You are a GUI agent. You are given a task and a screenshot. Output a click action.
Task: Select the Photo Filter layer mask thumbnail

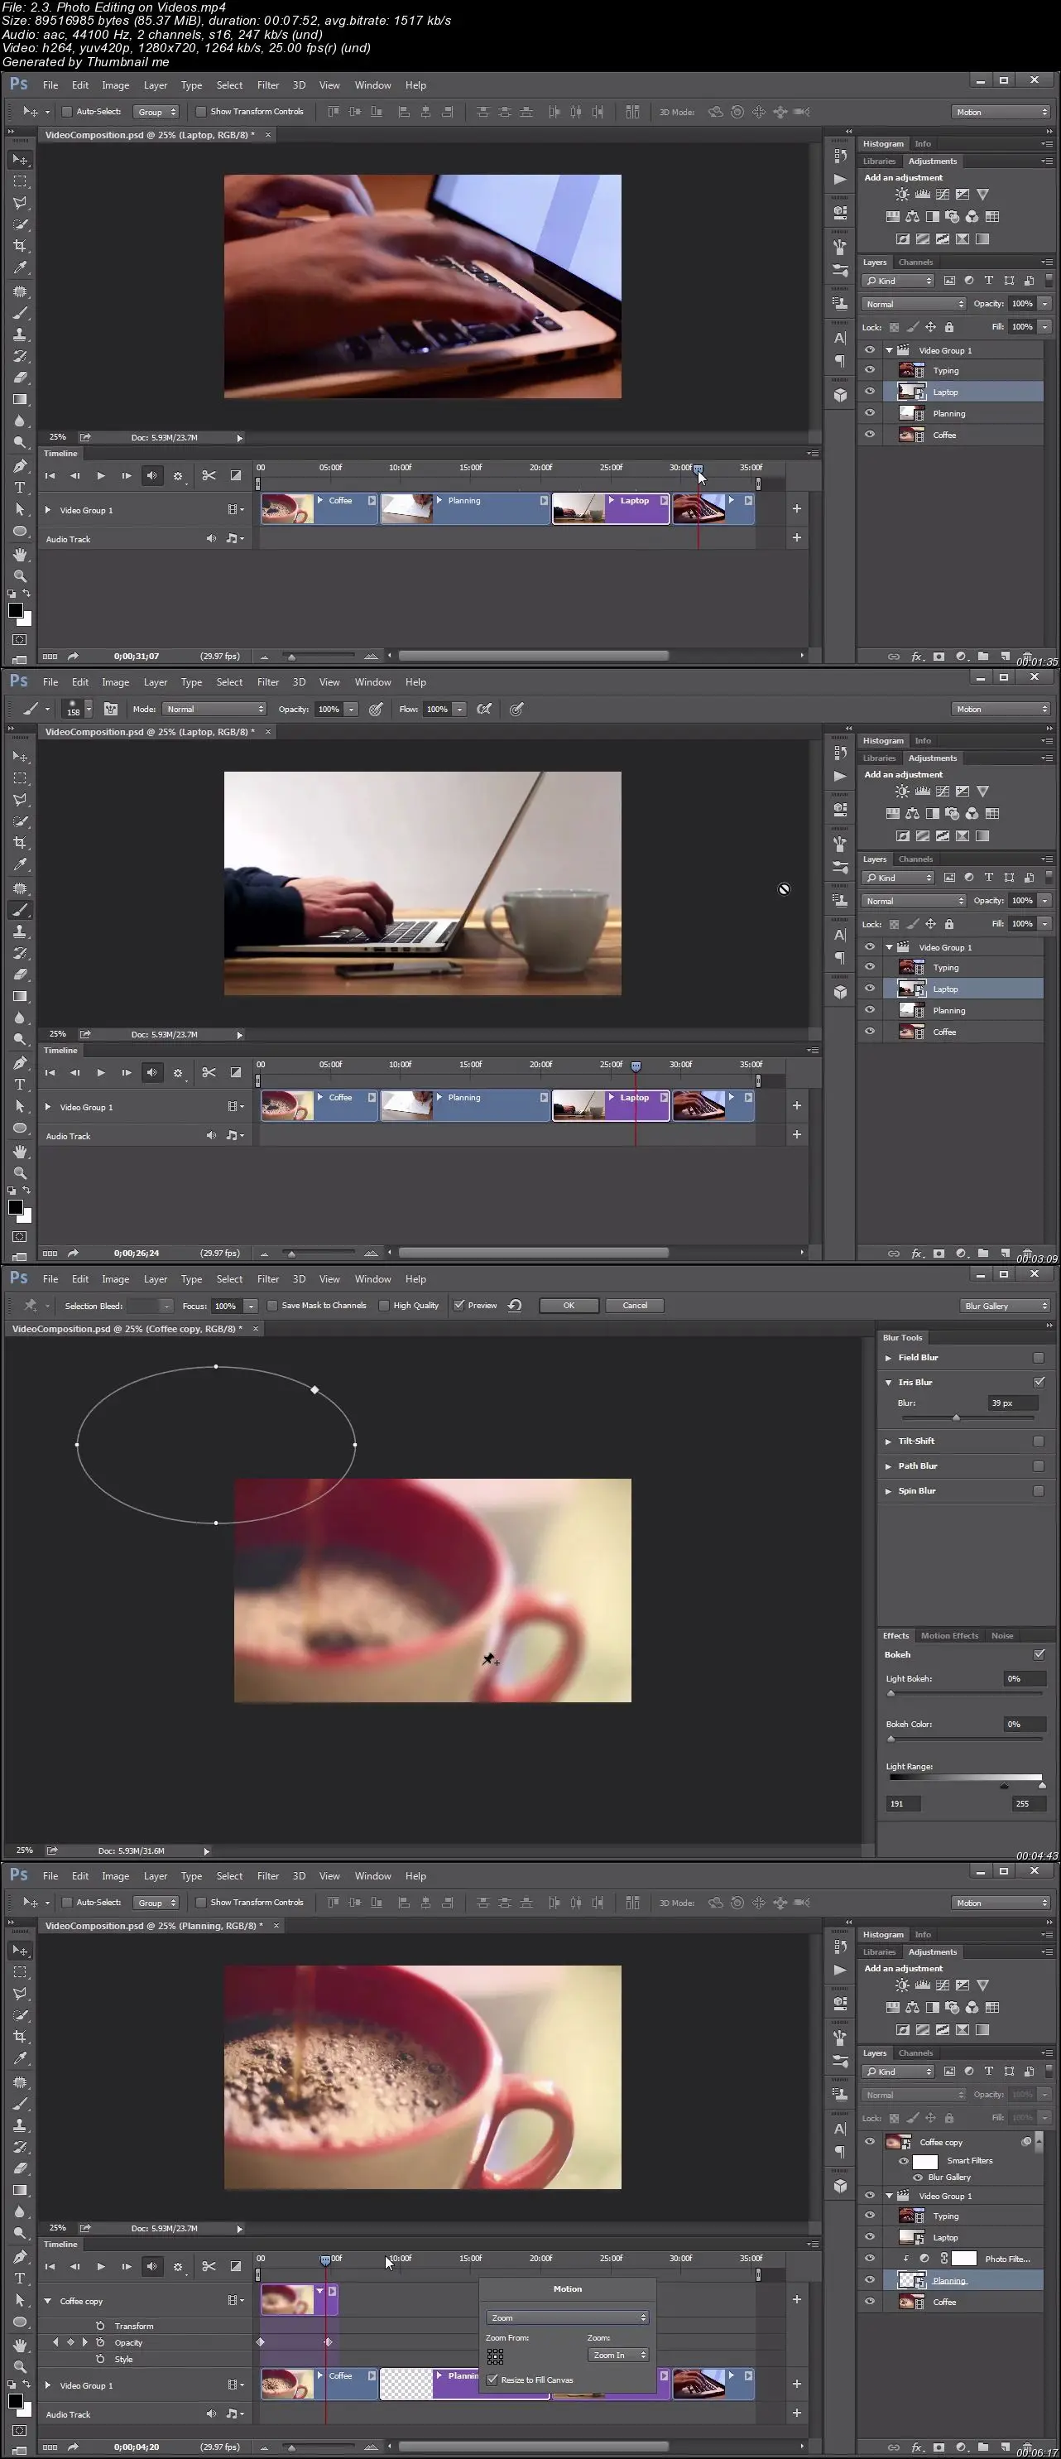click(965, 2258)
